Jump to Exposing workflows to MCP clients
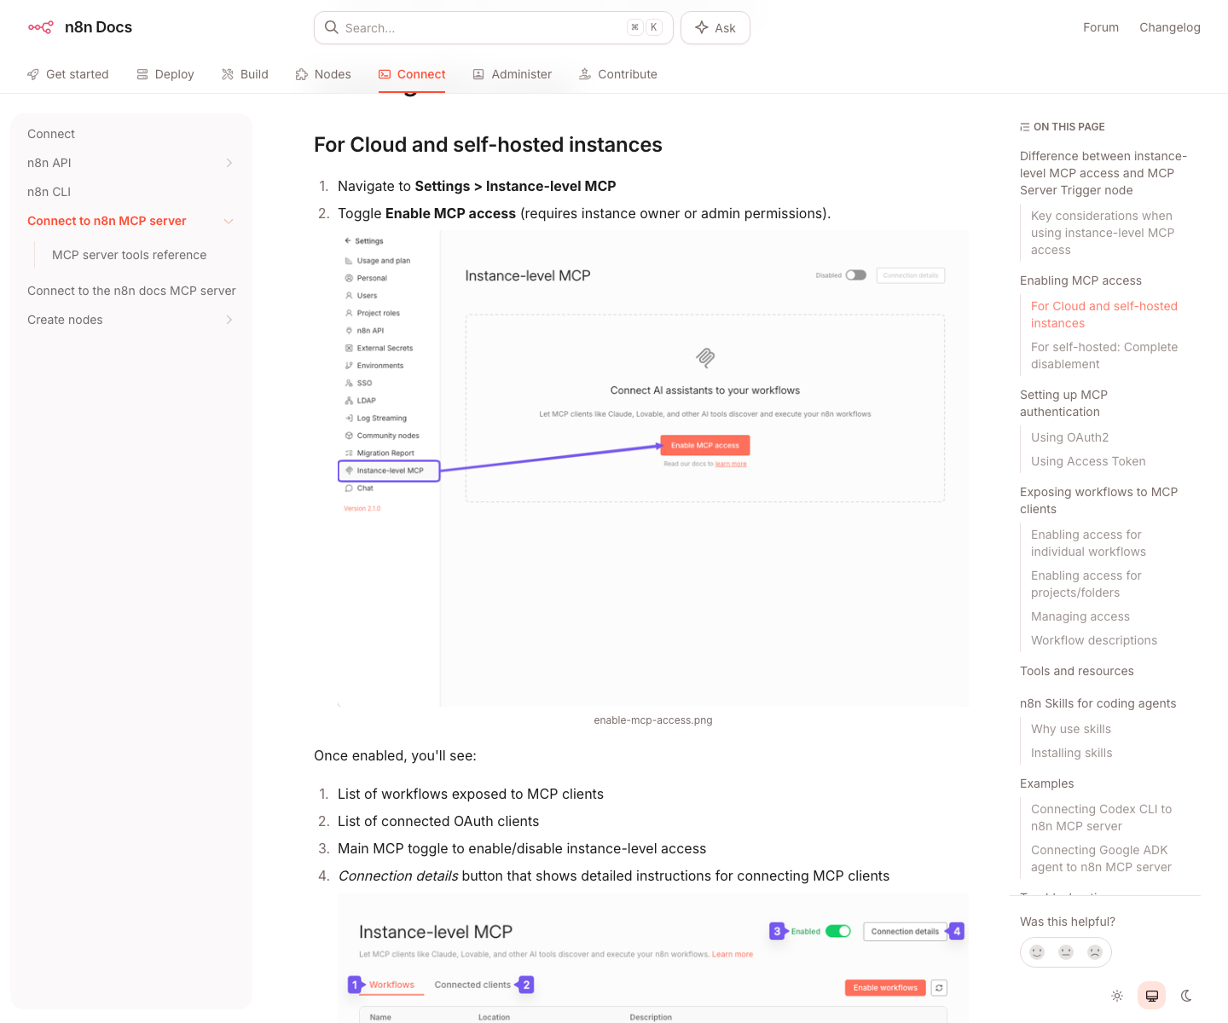The height and width of the screenshot is (1023, 1228). coord(1098,500)
